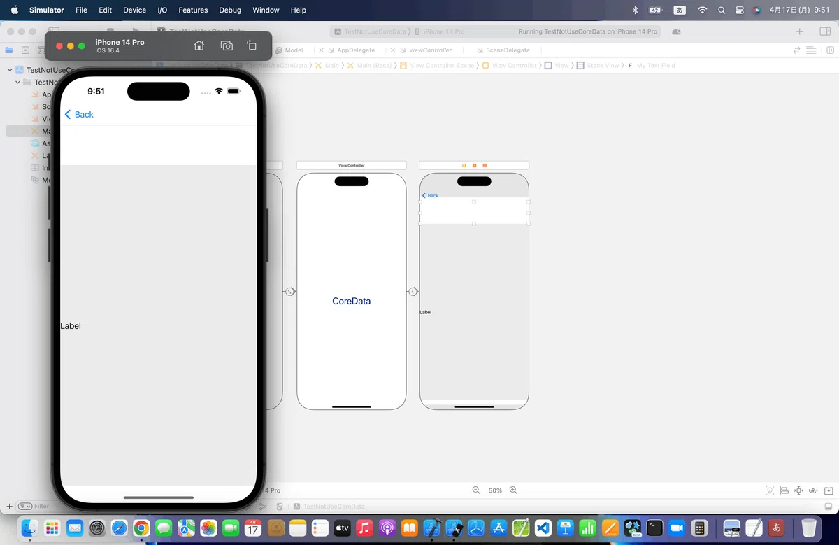Collapse the TestNotUseCoreData group folder
The height and width of the screenshot is (545, 839).
click(x=17, y=82)
